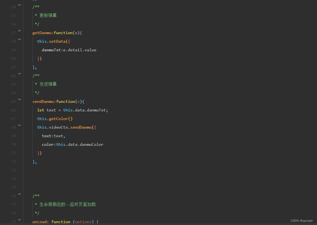Image resolution: width=317 pixels, height=225 pixels.
Task: Click the closing }) on line 60
Action: point(39,59)
